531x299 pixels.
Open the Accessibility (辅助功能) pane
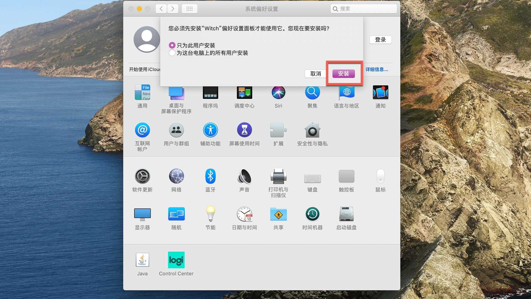[x=210, y=130]
